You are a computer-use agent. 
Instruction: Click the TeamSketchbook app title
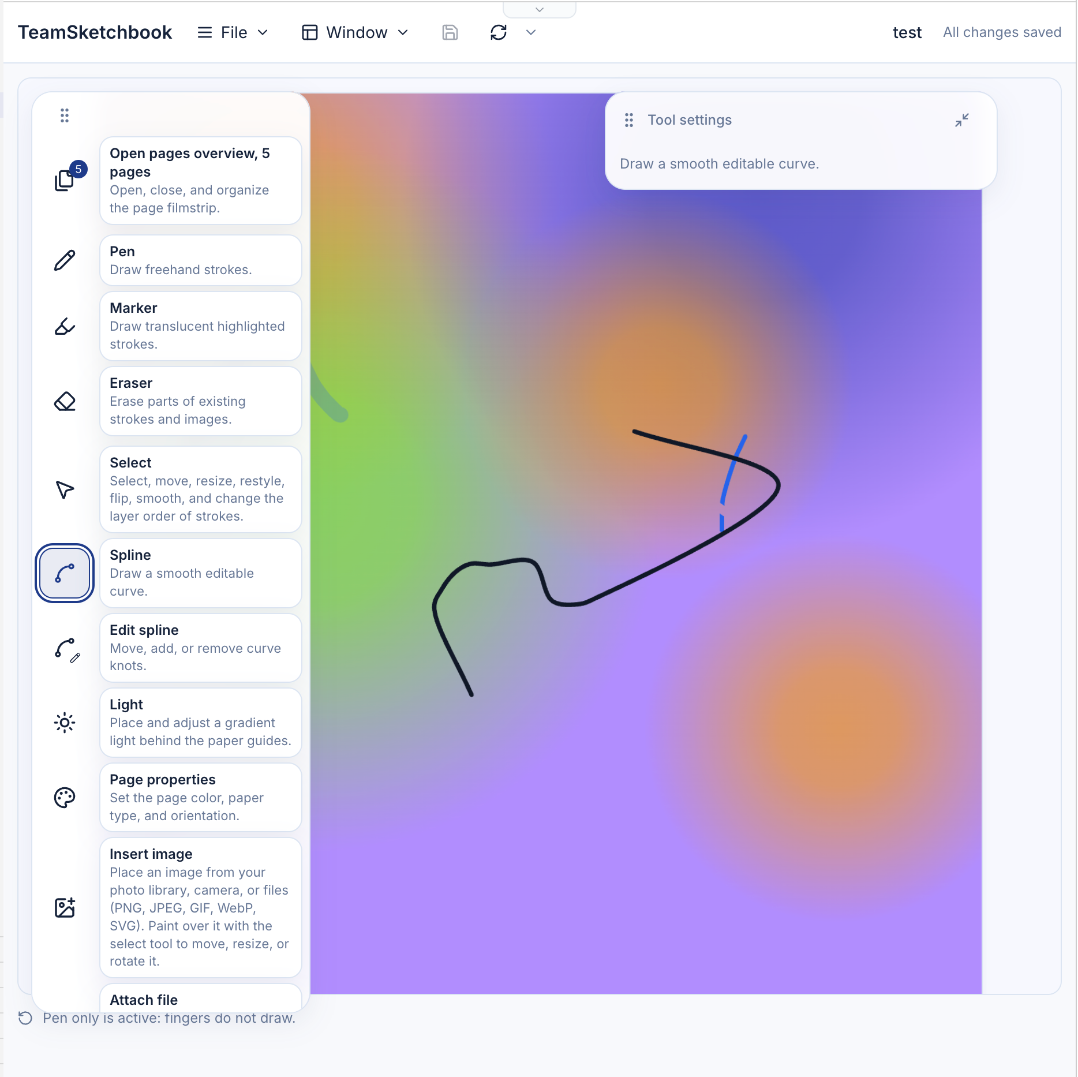click(95, 32)
